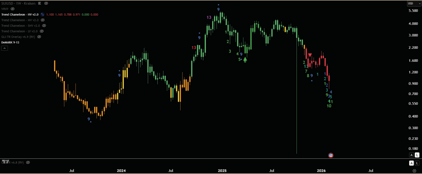Toggle VRVP indicator visibility eye
422x174 pixels.
[x=13, y=9]
